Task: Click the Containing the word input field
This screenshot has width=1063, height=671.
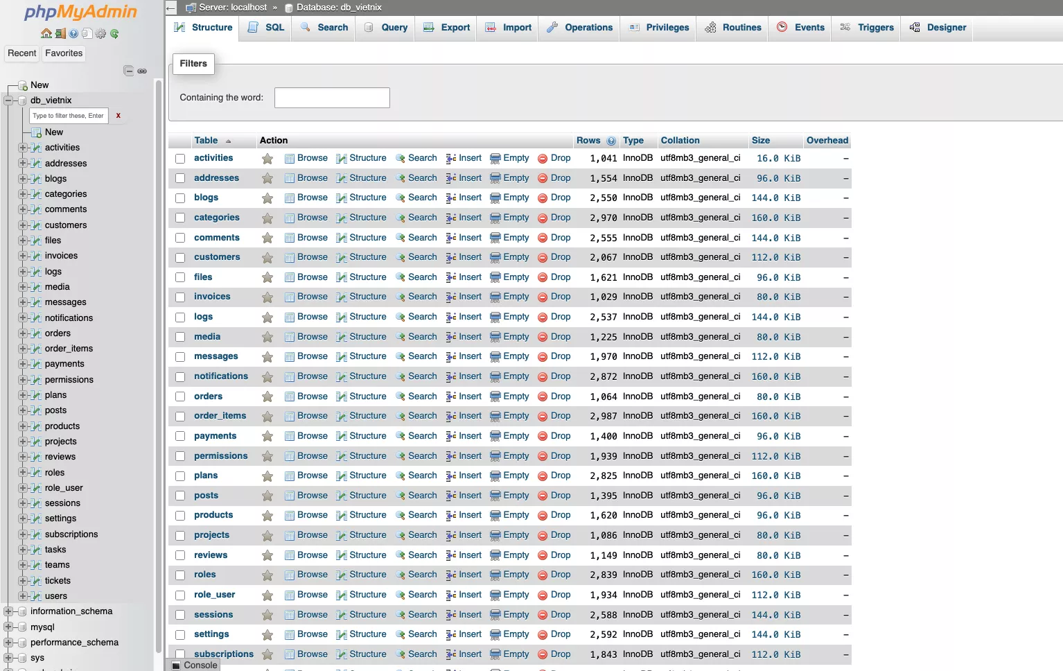Action: [331, 98]
